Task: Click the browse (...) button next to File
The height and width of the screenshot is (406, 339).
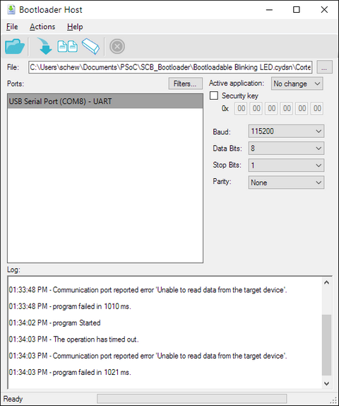Action: pos(324,67)
